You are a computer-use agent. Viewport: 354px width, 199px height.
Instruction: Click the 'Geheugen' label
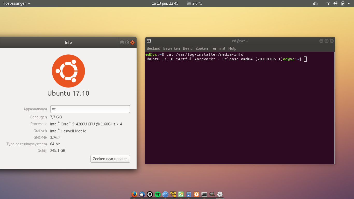coord(38,117)
